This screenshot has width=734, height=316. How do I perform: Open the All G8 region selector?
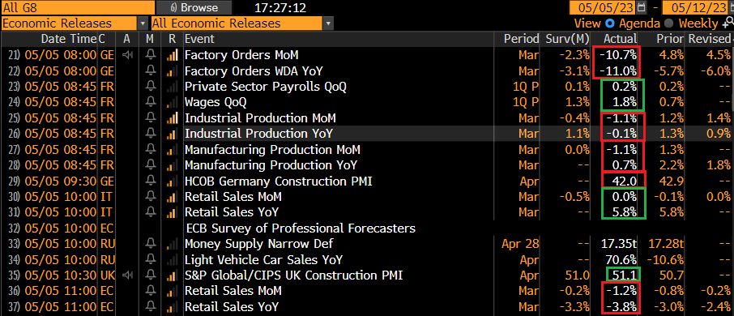pyautogui.click(x=78, y=7)
